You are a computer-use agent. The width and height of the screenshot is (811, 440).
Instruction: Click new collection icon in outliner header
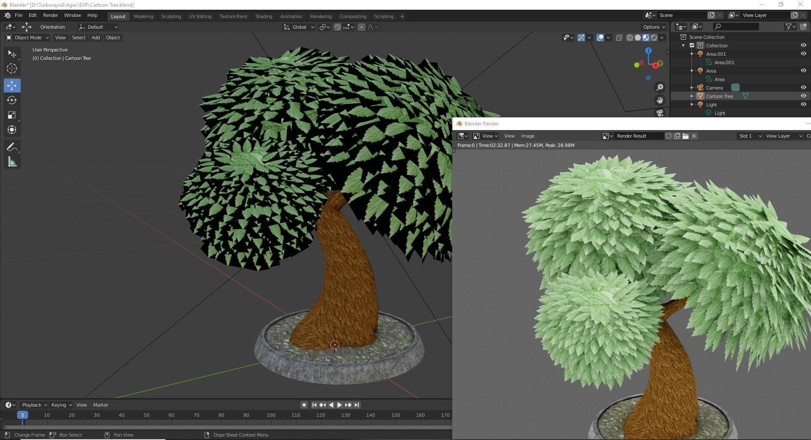803,27
